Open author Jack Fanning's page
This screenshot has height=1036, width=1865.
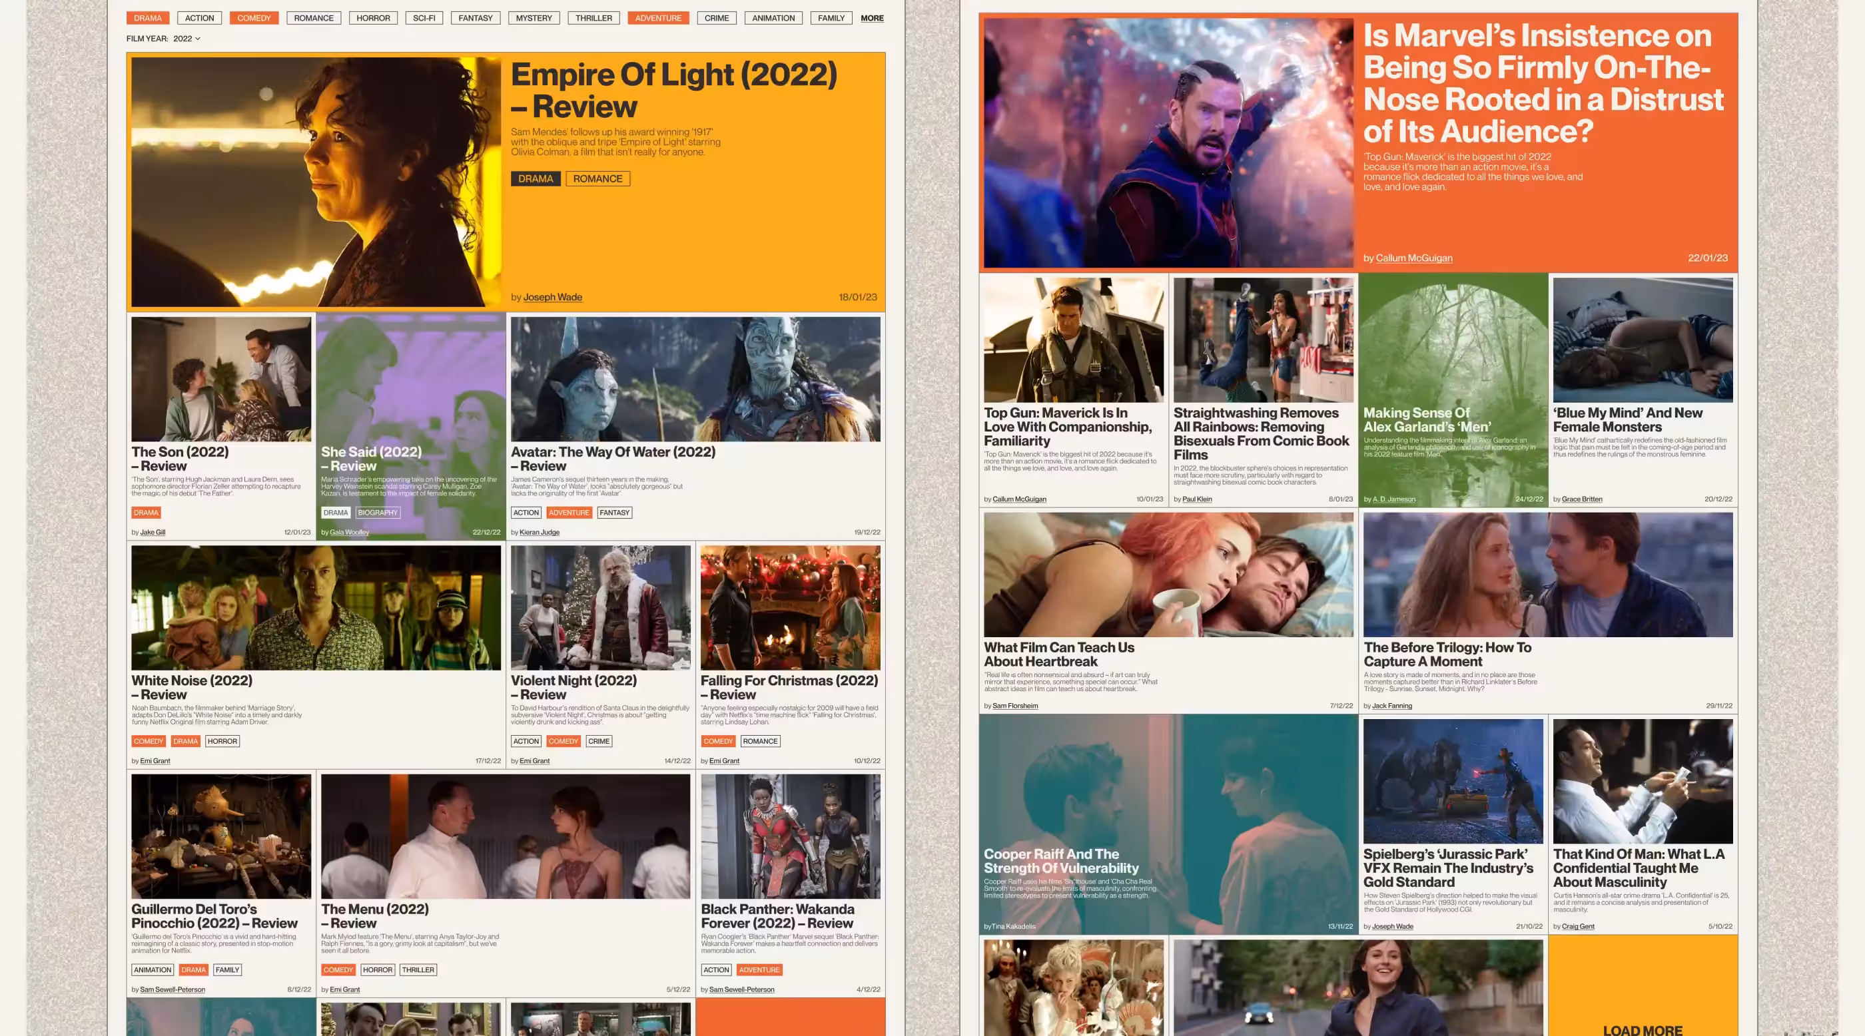click(x=1392, y=706)
